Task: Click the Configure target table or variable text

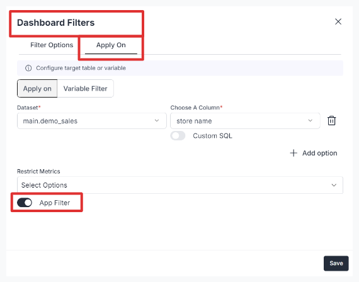Action: coord(81,68)
